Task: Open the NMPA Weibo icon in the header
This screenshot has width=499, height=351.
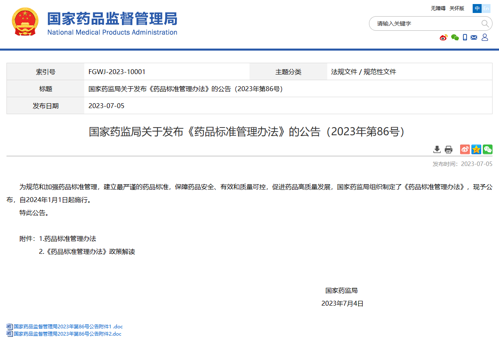Action: (x=443, y=37)
